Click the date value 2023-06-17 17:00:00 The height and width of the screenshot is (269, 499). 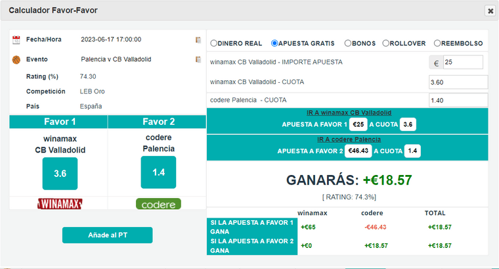pos(111,39)
